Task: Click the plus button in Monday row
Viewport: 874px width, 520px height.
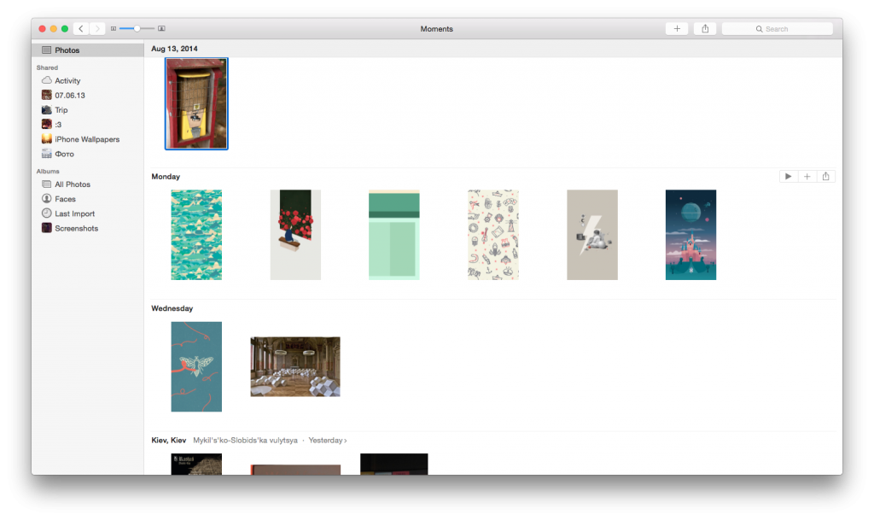Action: pyautogui.click(x=807, y=177)
